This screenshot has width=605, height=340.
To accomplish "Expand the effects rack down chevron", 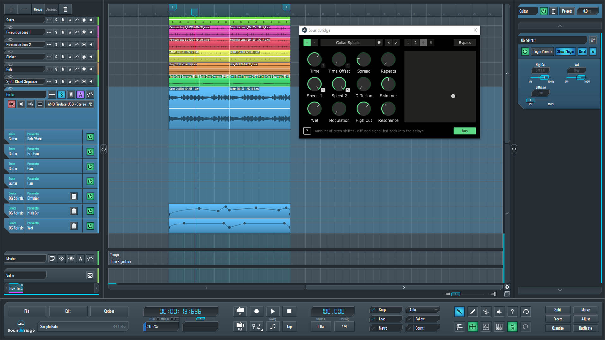I will (560, 290).
